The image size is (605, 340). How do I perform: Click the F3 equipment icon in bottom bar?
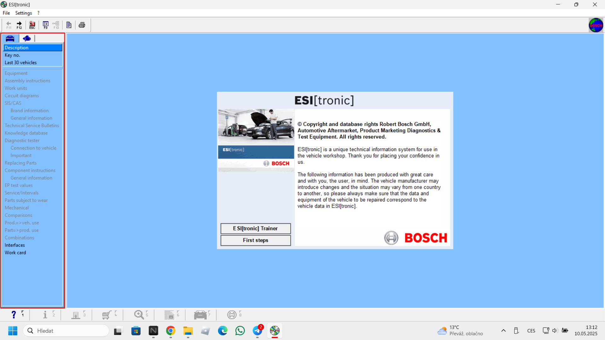(76, 314)
